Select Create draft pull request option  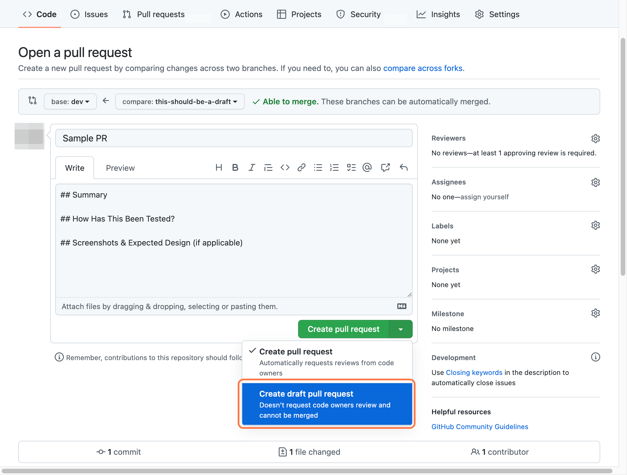[x=327, y=404]
